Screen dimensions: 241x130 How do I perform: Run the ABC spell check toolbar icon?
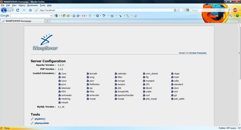(x=104, y=16)
